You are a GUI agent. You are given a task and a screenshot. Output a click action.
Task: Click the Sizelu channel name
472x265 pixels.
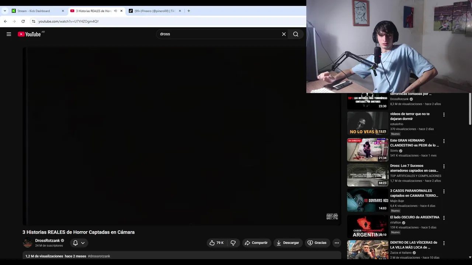click(394, 151)
